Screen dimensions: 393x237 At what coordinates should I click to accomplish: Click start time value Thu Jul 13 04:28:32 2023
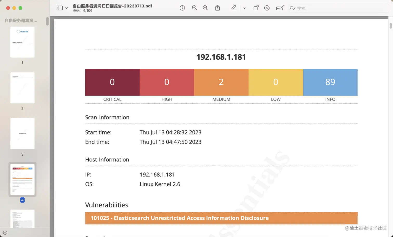point(171,132)
